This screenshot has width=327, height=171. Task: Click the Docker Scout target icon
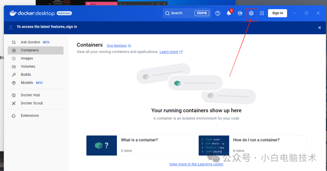pyautogui.click(x=14, y=103)
